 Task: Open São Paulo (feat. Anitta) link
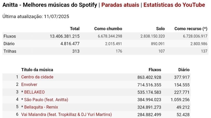[x=46, y=100]
